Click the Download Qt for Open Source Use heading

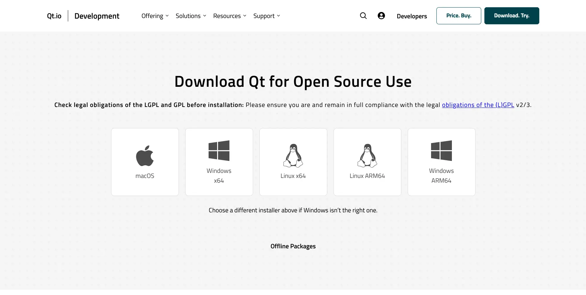293,81
